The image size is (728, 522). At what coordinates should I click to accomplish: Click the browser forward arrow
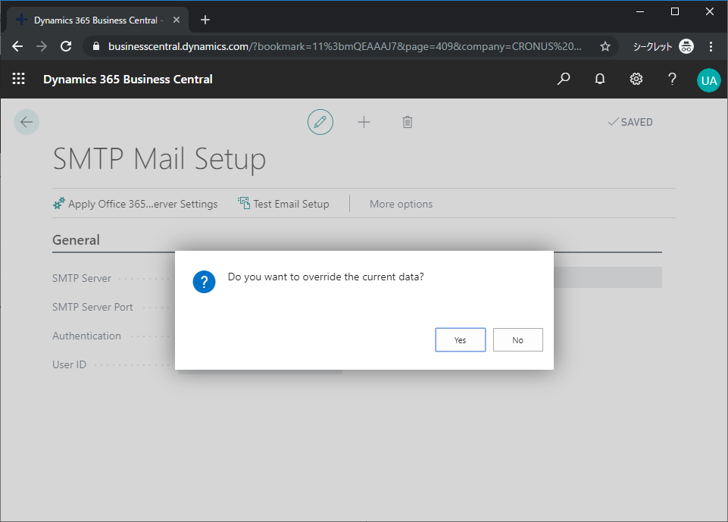(x=42, y=46)
